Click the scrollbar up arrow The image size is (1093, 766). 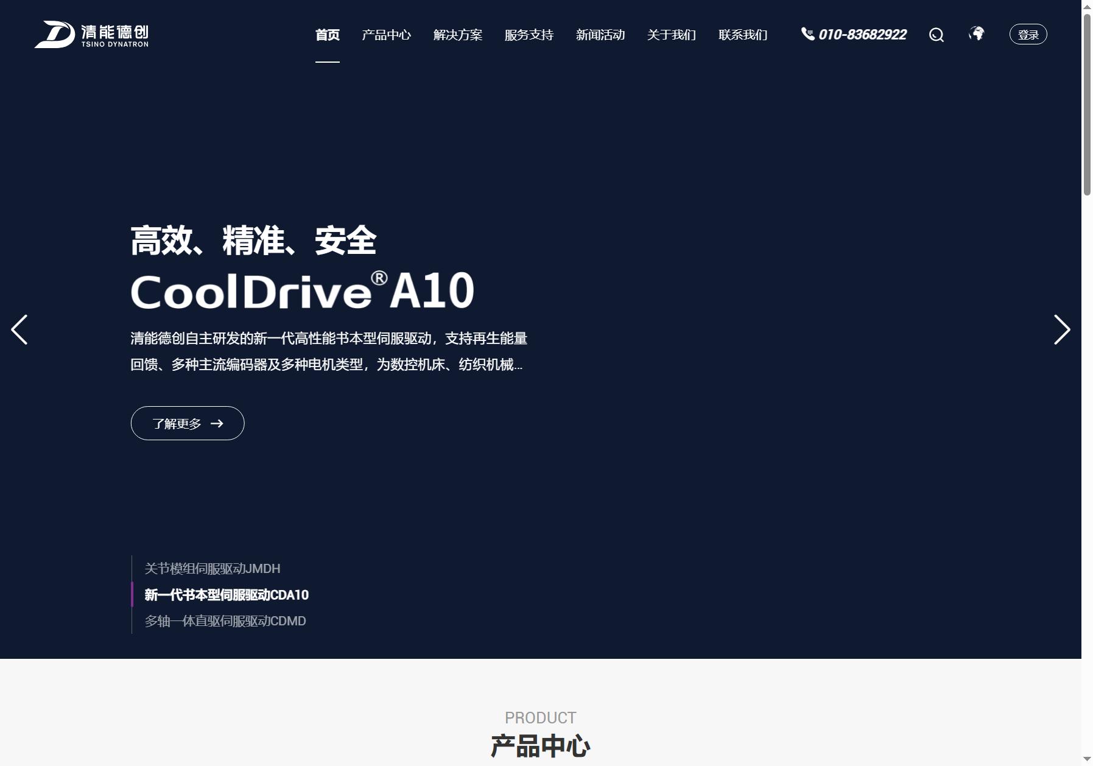(x=1087, y=6)
